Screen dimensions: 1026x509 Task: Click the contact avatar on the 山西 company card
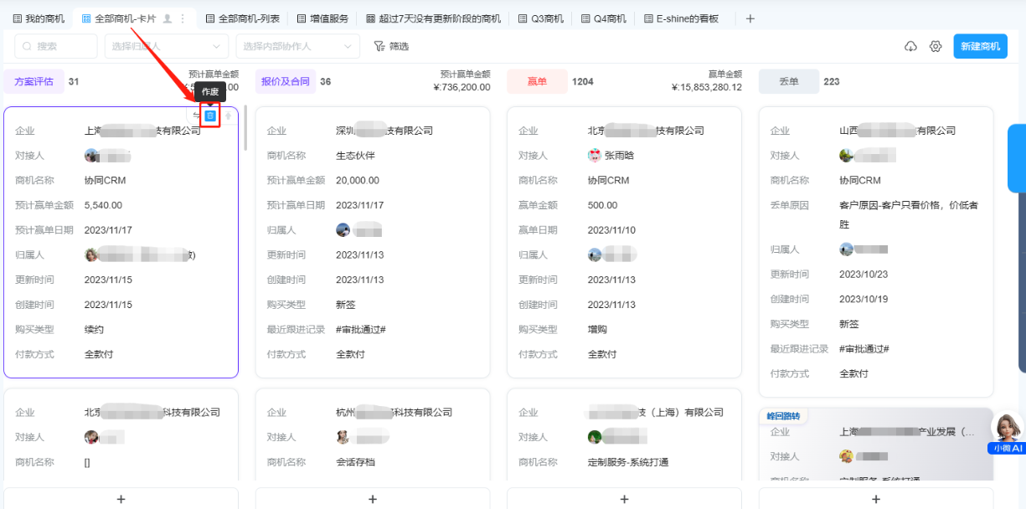[846, 155]
